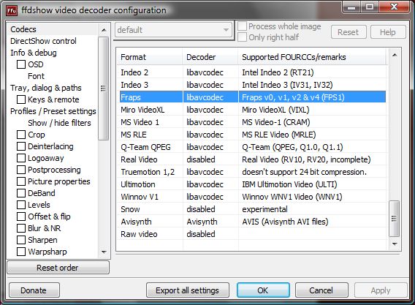
Task: Click the codec list scroll up arrow
Action: click(x=395, y=56)
